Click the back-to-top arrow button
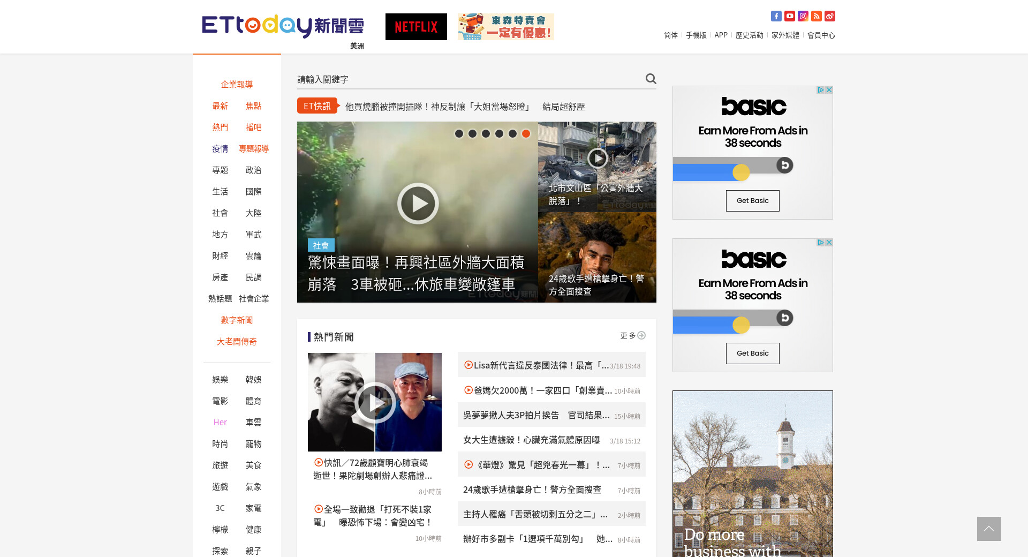Screen dimensions: 1028x557 click(989, 529)
